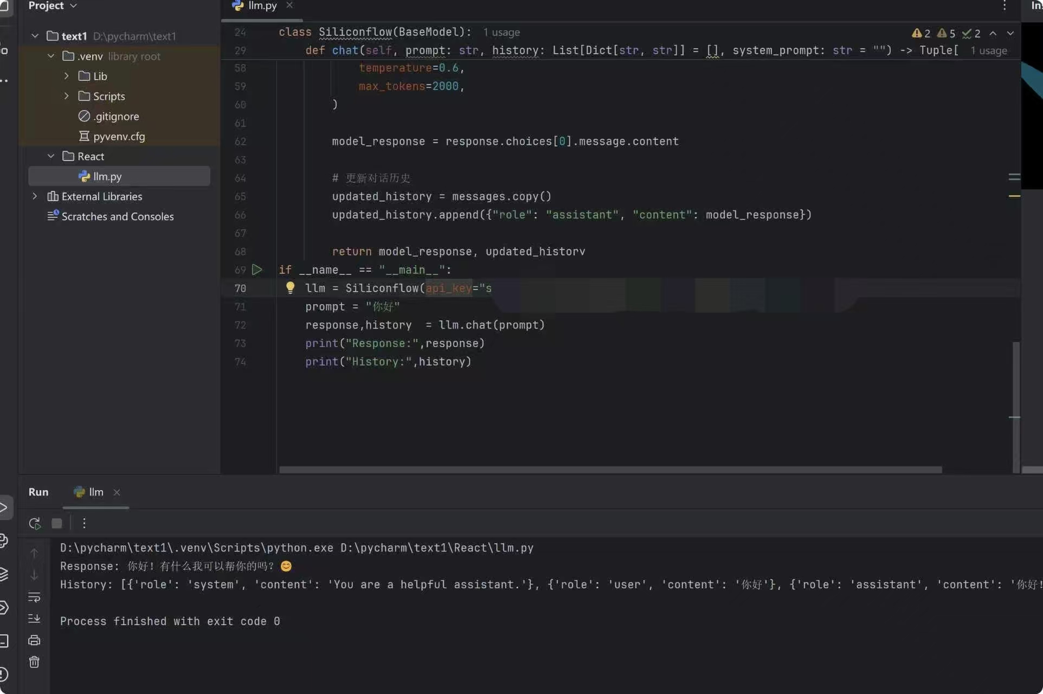Toggle soft-wrap in Run console

click(34, 597)
